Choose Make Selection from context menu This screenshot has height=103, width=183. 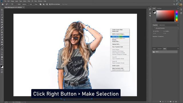pos(120,37)
